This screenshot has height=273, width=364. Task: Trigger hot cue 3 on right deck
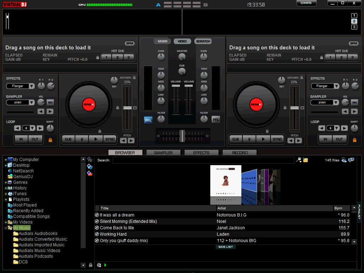point(352,57)
